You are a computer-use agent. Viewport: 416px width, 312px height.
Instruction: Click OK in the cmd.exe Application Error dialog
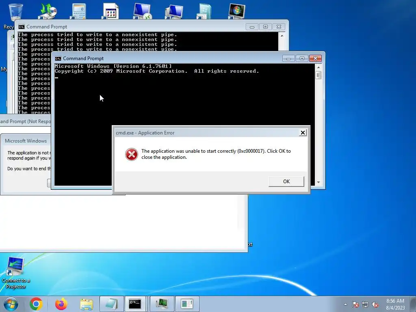[286, 182]
